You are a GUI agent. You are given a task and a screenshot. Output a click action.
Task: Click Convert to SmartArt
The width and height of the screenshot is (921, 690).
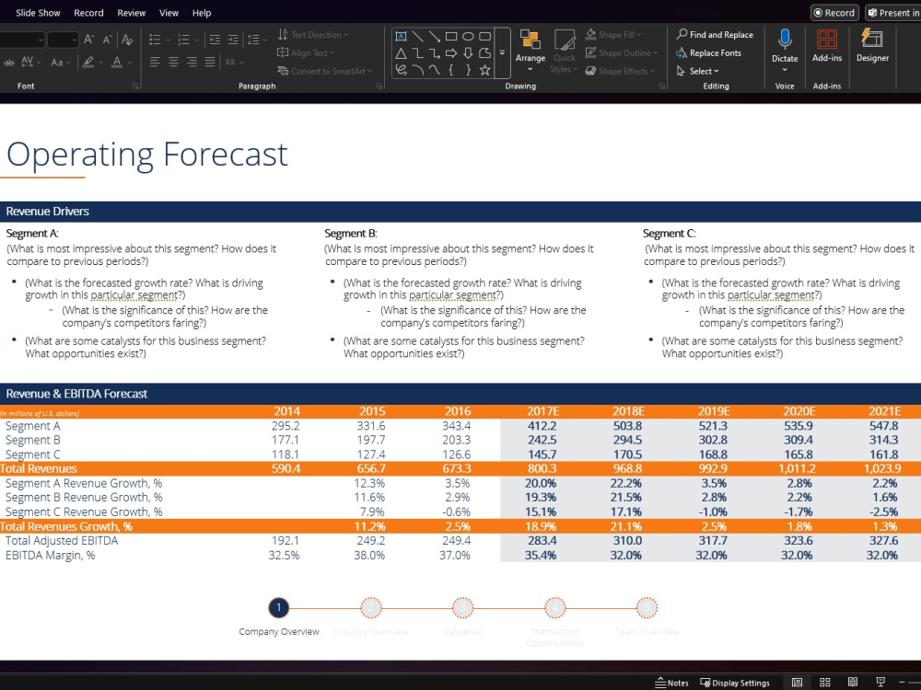325,71
